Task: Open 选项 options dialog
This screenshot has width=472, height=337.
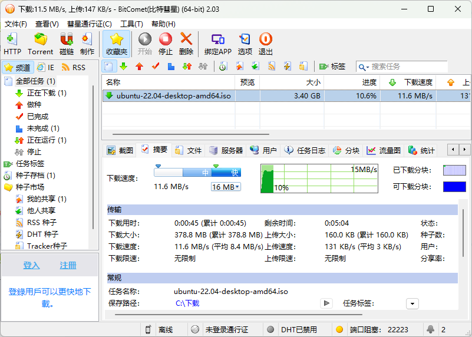Action: click(x=245, y=44)
